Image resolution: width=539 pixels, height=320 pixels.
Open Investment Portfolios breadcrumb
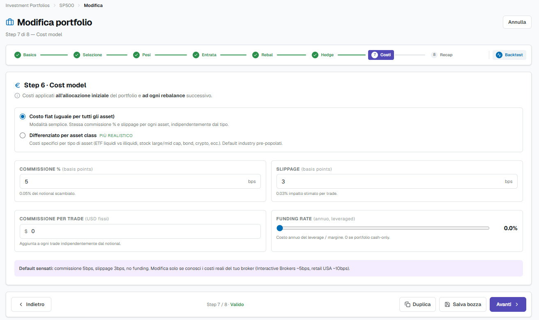(x=28, y=5)
